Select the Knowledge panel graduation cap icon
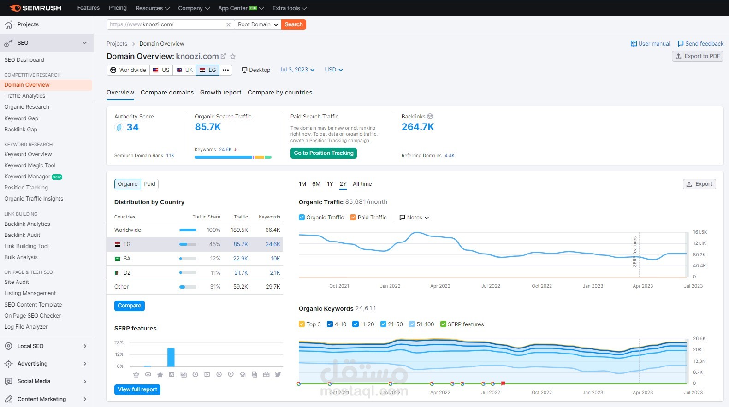Viewport: 729px width, 407px height. tap(243, 375)
